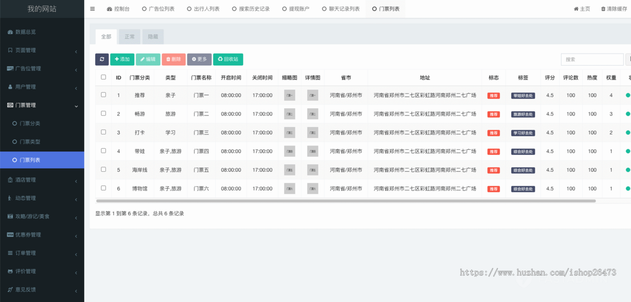Switch to the 正常 filter tab
The image size is (631, 302).
tap(129, 37)
